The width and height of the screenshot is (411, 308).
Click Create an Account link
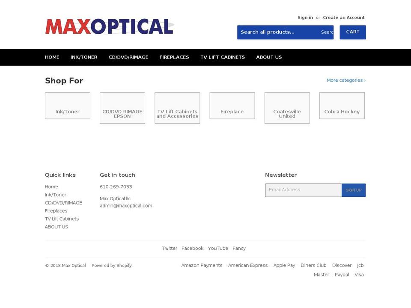(344, 18)
